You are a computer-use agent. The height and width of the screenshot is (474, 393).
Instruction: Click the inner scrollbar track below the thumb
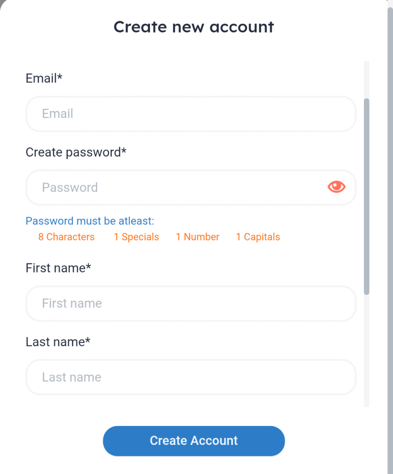[367, 351]
